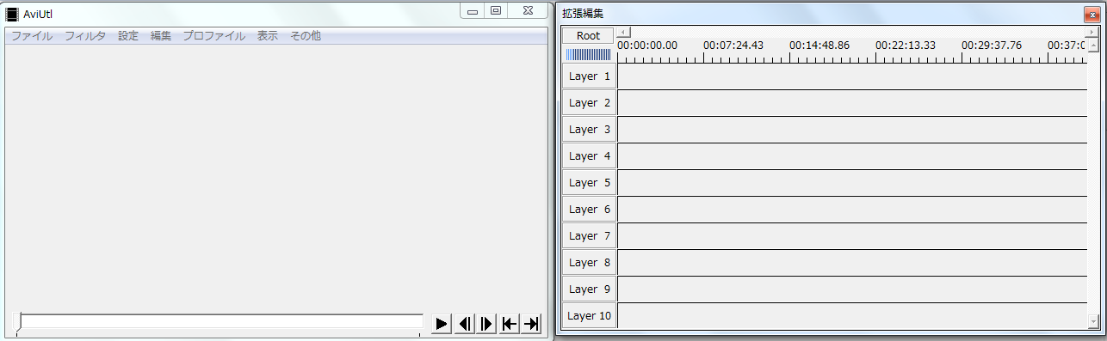1107x341 pixels.
Task: Step back one frame in AviUtl
Action: coord(465,324)
